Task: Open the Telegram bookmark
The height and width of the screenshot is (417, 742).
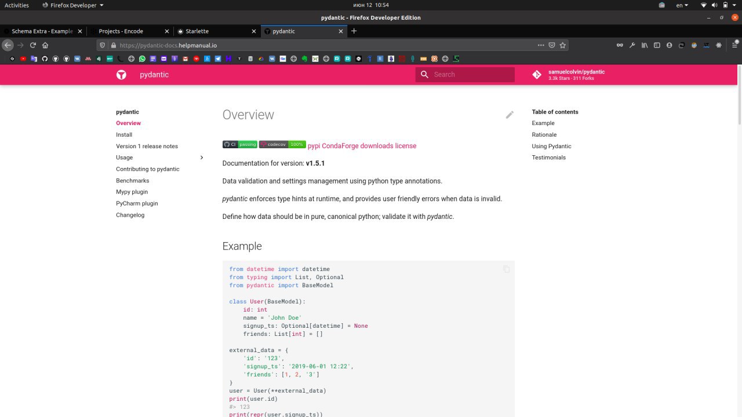Action: tap(218, 58)
